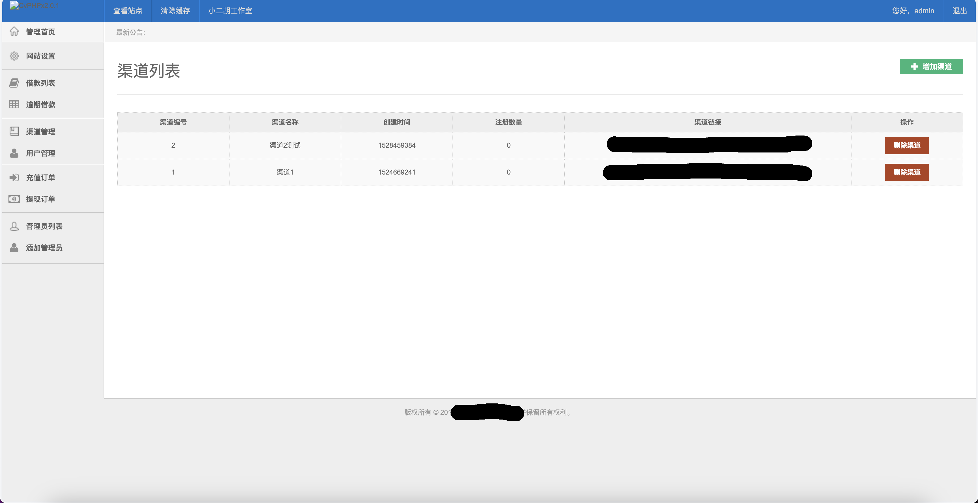Click the person icon beside 用户管理
The height and width of the screenshot is (503, 978).
pyautogui.click(x=14, y=153)
